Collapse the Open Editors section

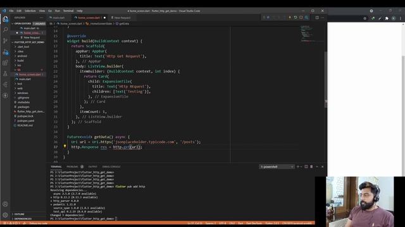[x=28, y=23]
